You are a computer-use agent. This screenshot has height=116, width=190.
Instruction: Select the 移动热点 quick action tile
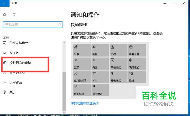coord(82,90)
